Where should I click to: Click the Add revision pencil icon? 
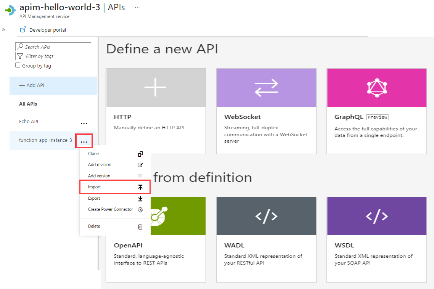coord(140,165)
